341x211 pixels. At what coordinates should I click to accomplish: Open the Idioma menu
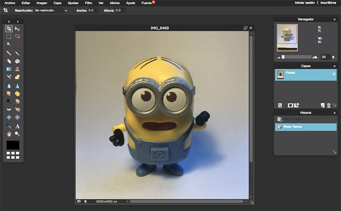(x=115, y=3)
